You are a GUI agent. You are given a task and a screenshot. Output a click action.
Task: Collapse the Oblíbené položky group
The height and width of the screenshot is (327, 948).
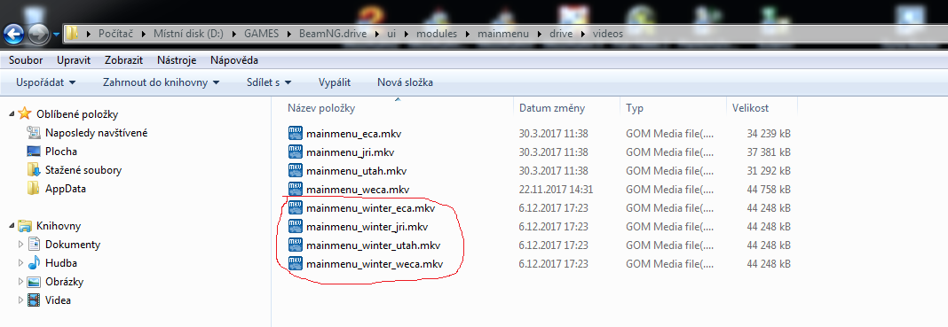[x=12, y=114]
